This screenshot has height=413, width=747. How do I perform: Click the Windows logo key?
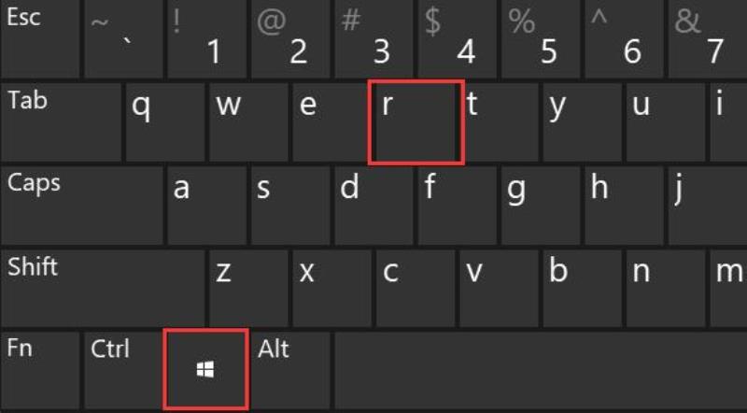click(205, 369)
